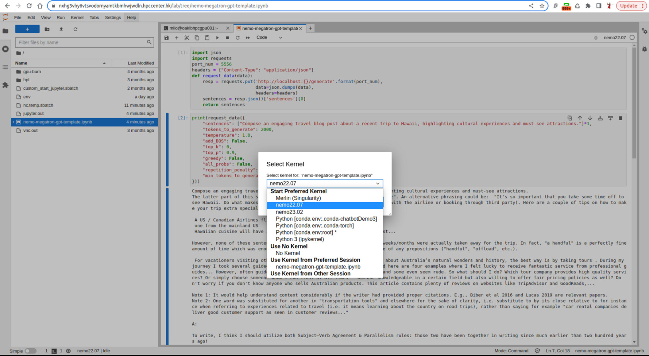Viewport: 649px width, 356px height.
Task: Cut selected cell with scissors icon
Action: (x=187, y=38)
